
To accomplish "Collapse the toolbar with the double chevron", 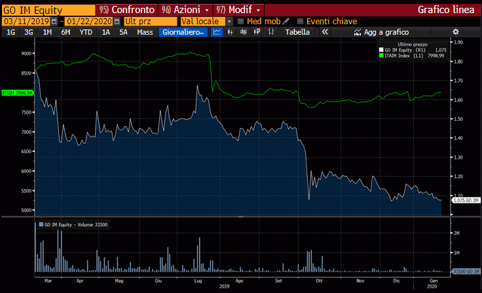I will tap(325, 32).
